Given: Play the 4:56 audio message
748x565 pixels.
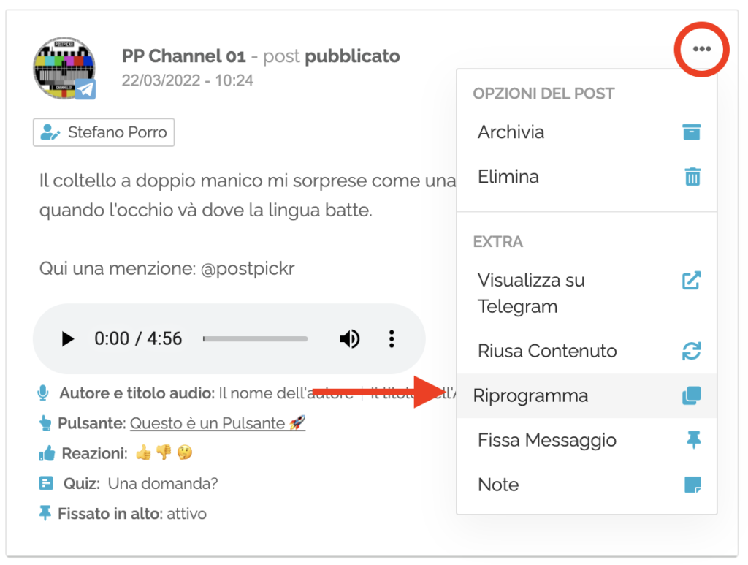Looking at the screenshot, I should [x=68, y=338].
